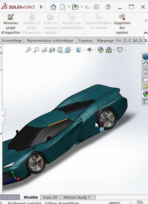Switch to the Modèle bottom tab

point(31,197)
